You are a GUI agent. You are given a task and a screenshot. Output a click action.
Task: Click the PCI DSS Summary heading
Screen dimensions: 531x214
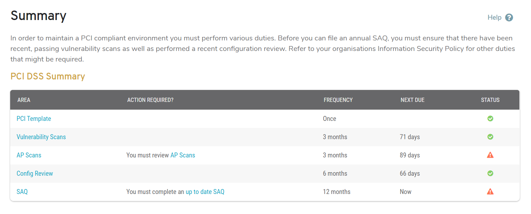pos(48,77)
